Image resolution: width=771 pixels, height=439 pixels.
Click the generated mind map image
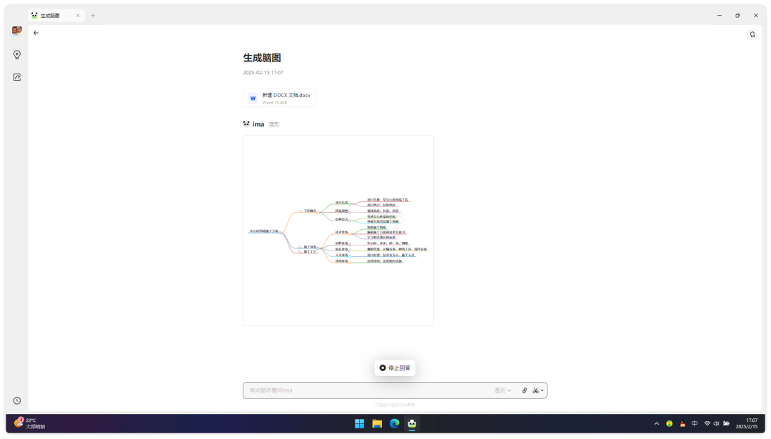click(x=338, y=230)
